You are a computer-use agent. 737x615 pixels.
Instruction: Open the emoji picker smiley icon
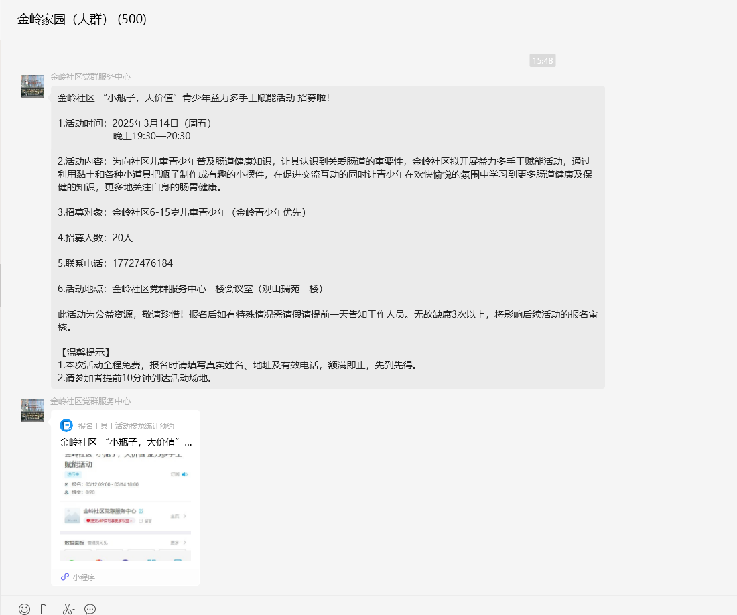point(25,609)
